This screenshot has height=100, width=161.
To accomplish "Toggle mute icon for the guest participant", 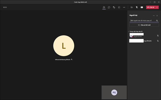I will click(158, 41).
